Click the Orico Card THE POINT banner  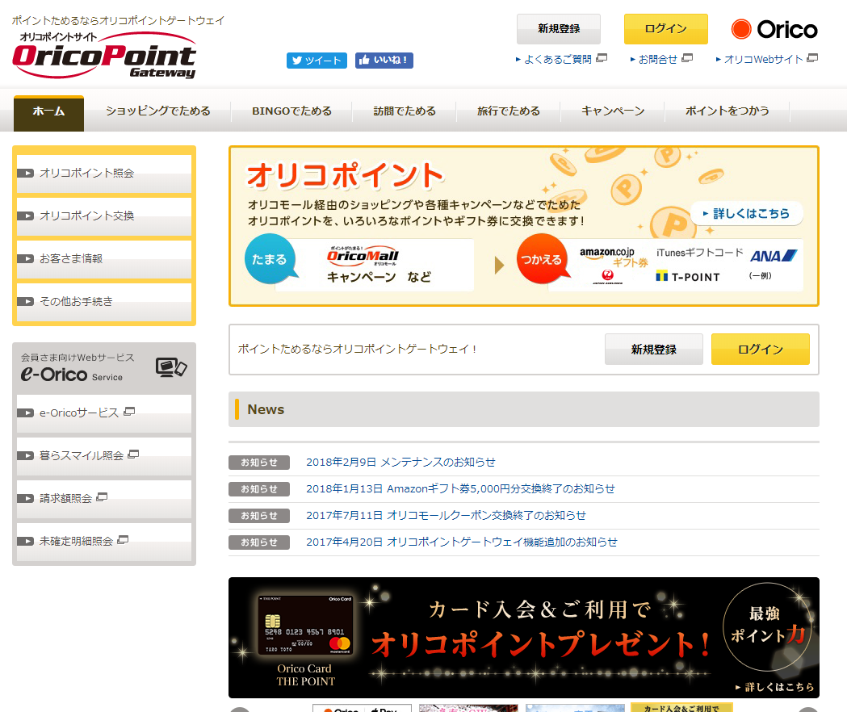(523, 637)
